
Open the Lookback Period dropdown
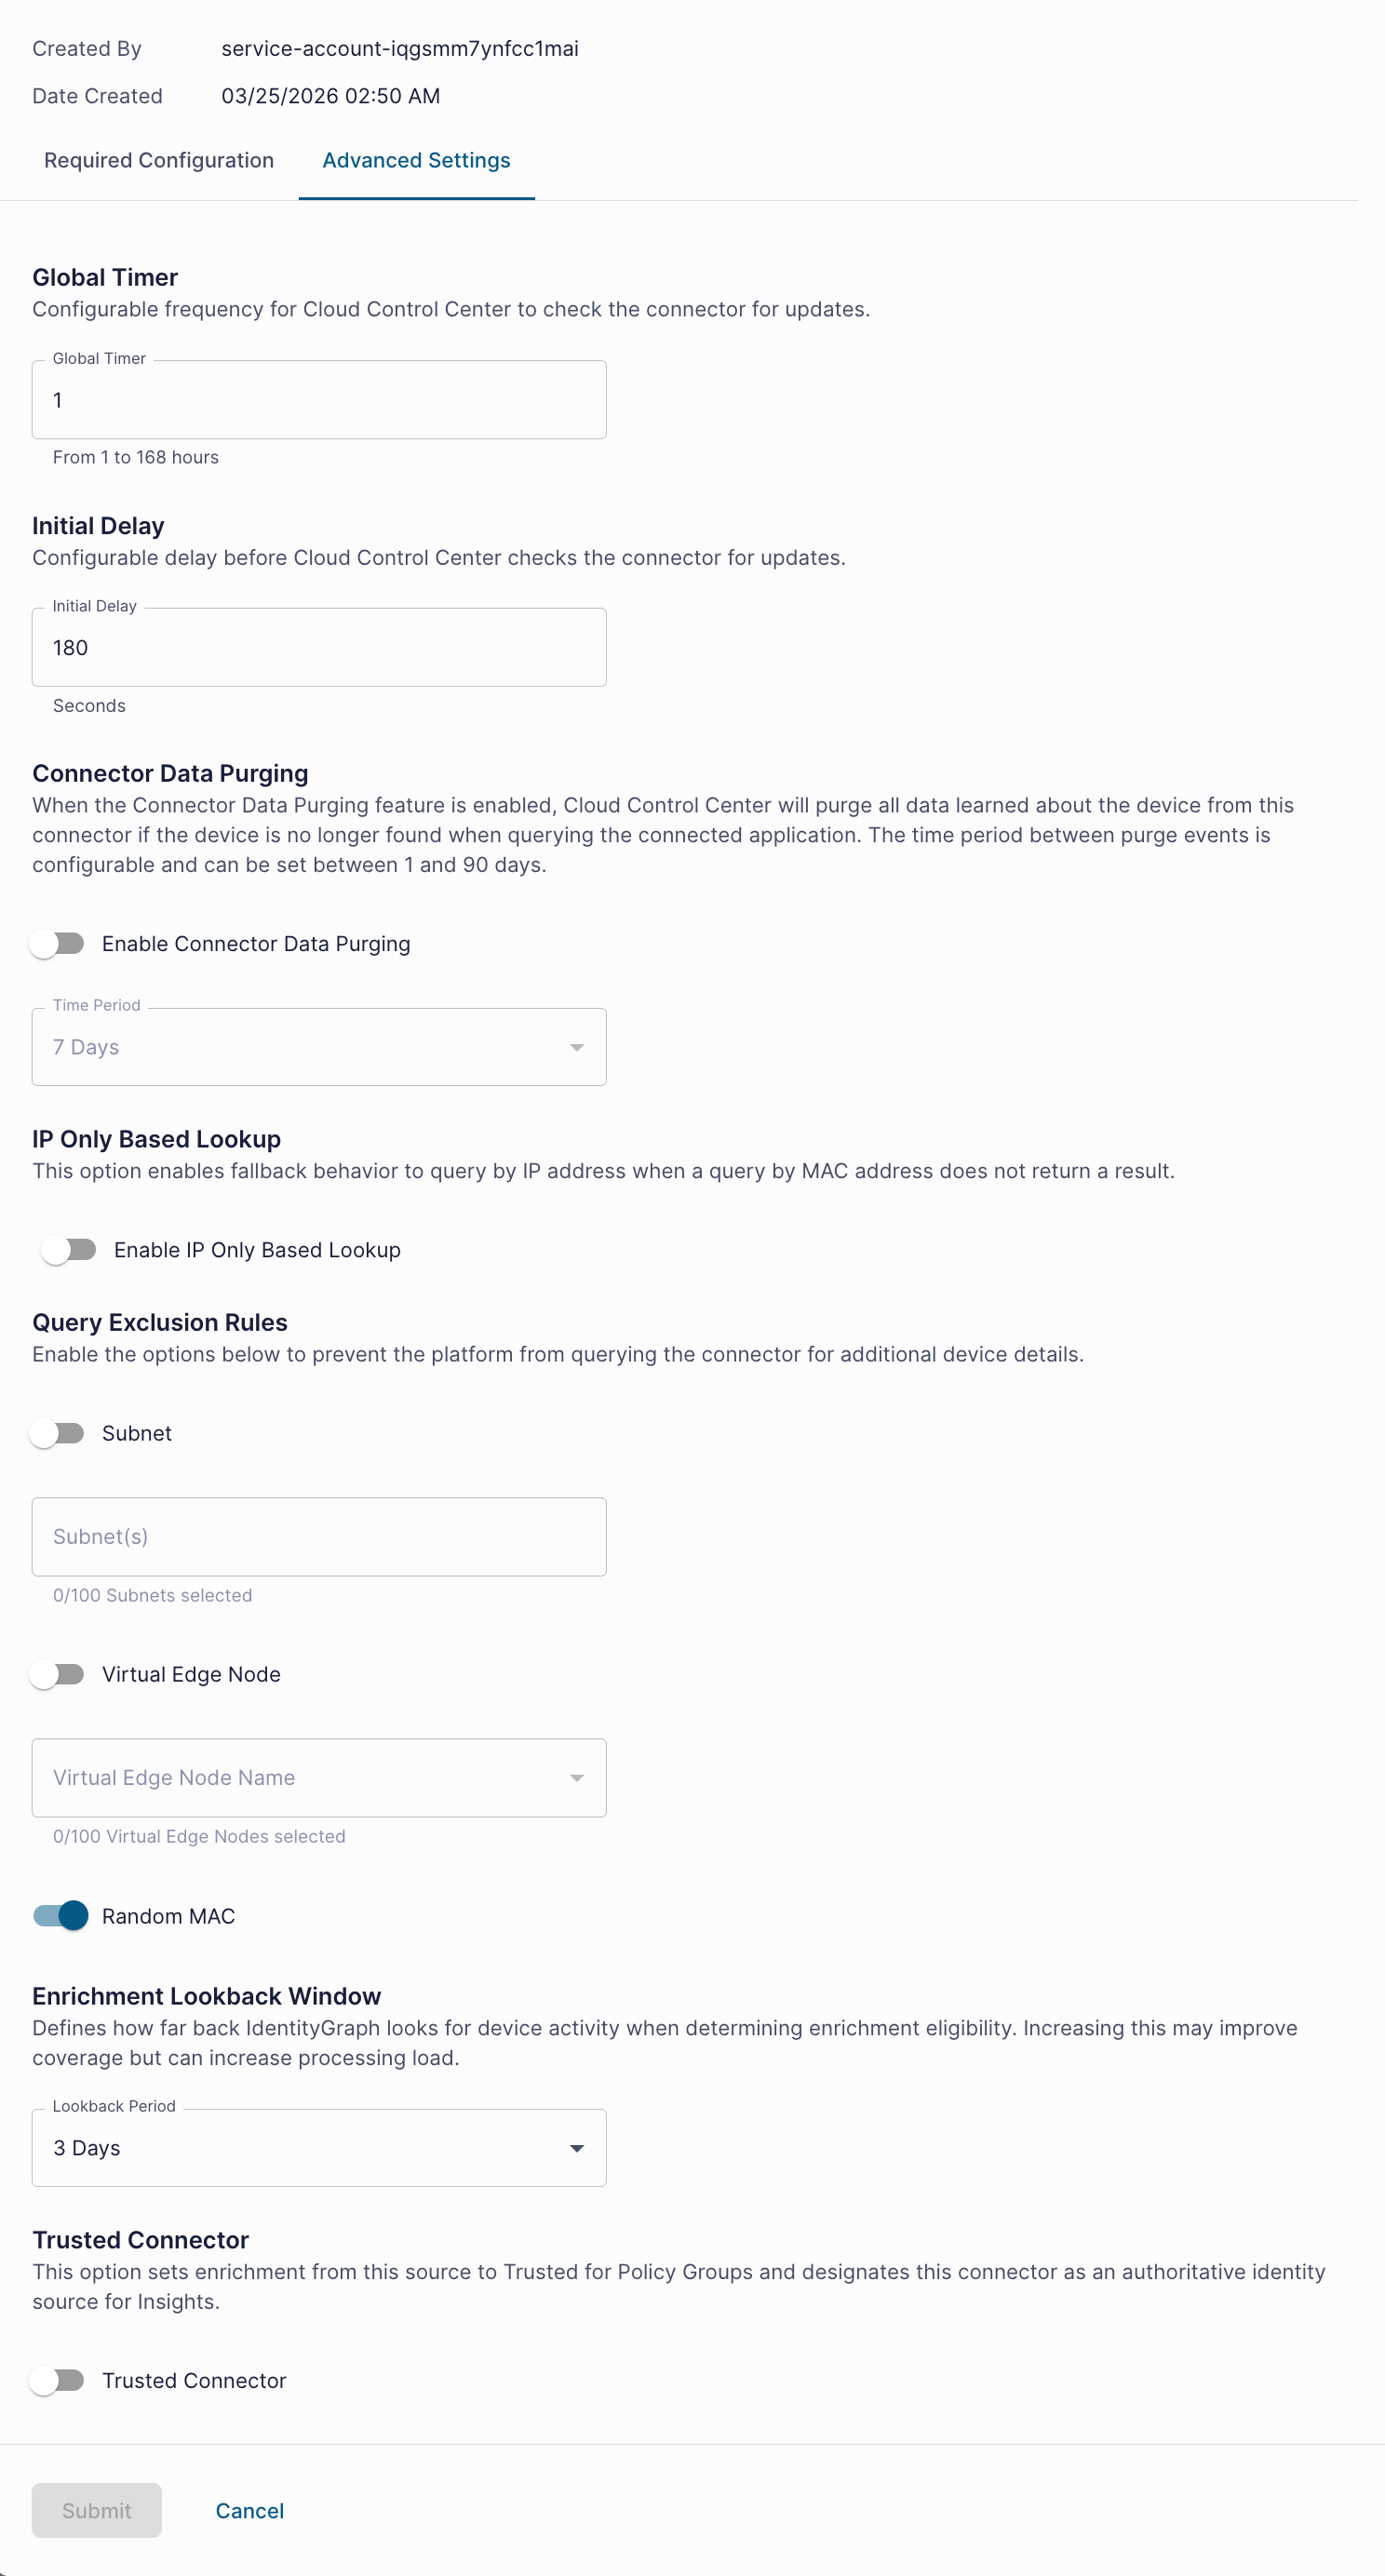click(x=319, y=2148)
